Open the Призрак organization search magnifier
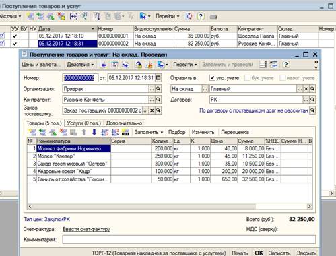The height and width of the screenshot is (256, 336). (x=158, y=89)
